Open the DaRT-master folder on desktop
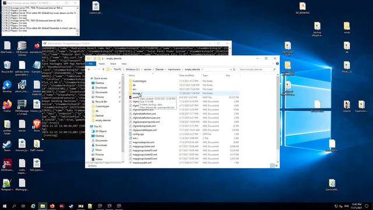The height and width of the screenshot is (210, 373). click(x=37, y=145)
